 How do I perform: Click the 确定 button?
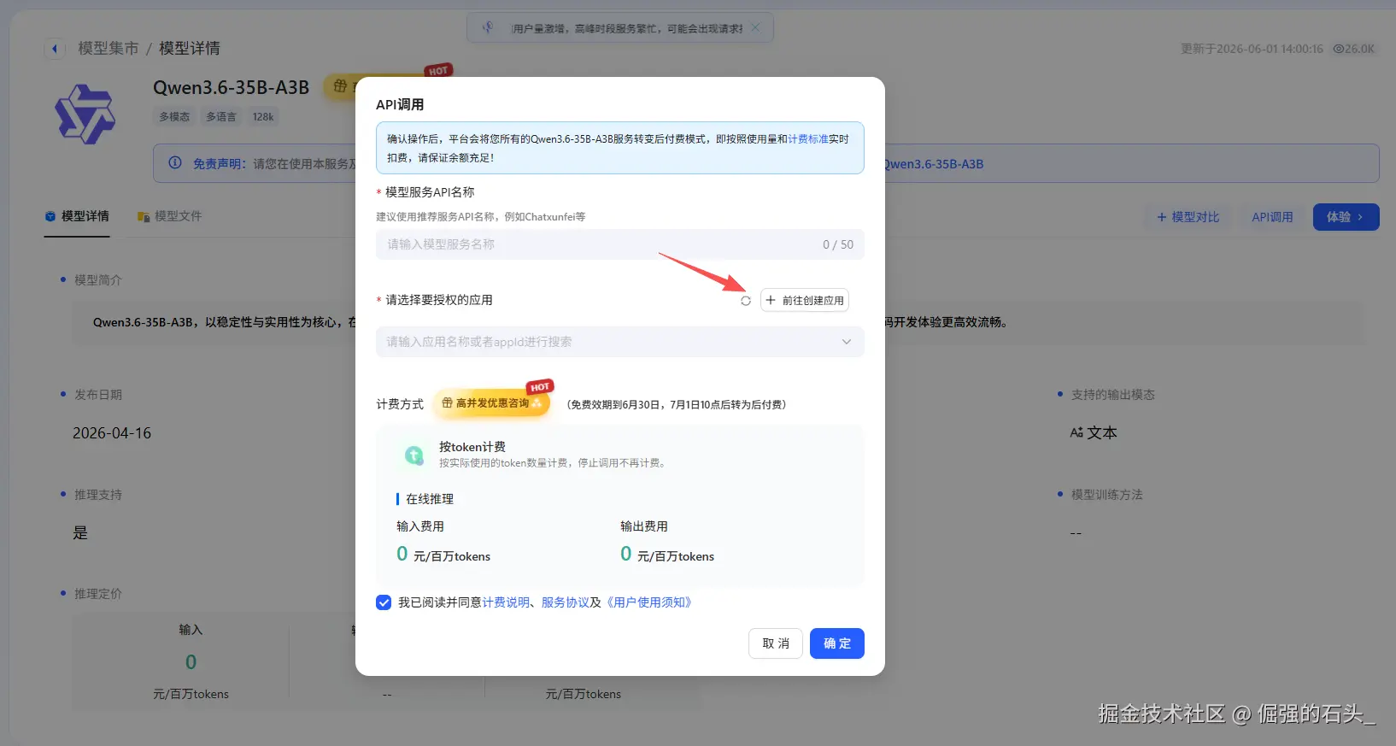[837, 643]
